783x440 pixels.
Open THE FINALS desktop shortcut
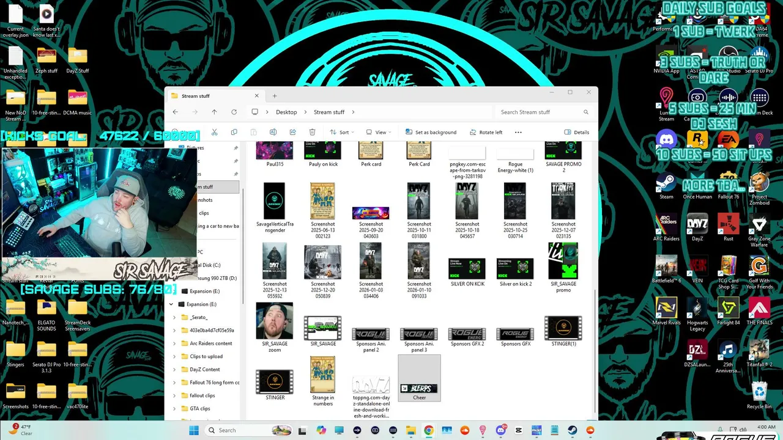click(759, 312)
